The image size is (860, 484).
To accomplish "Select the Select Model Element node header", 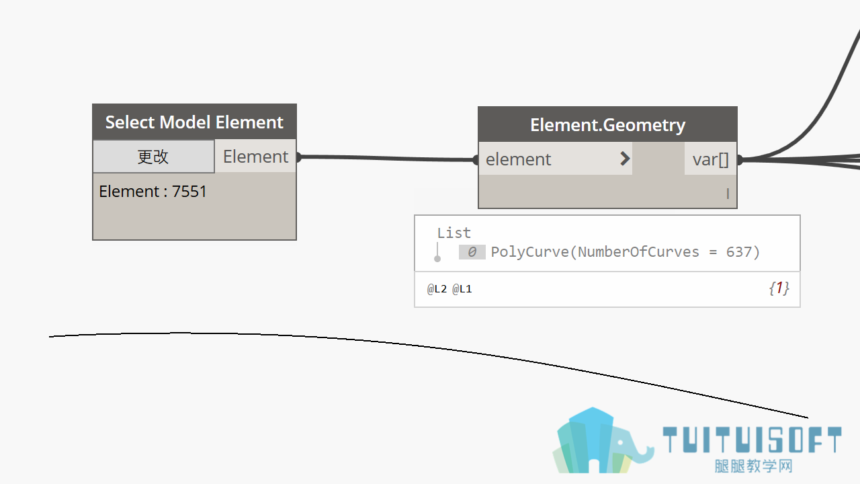I will 194,122.
